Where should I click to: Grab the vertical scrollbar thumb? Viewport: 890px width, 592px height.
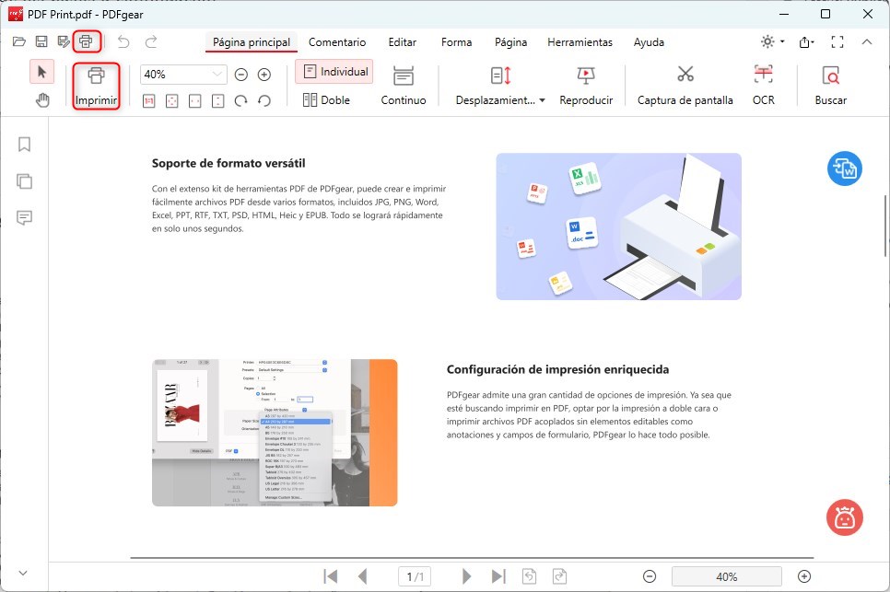point(885,226)
